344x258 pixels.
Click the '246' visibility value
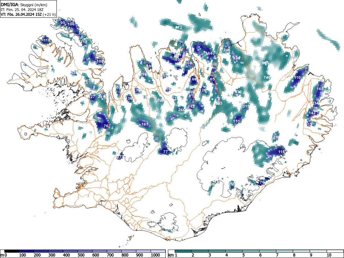pos(227,50)
